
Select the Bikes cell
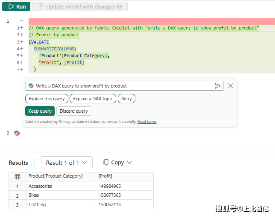coord(61,196)
